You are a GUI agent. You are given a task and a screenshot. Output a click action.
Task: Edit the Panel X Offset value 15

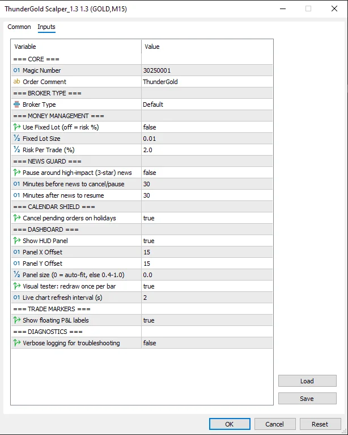[207, 252]
